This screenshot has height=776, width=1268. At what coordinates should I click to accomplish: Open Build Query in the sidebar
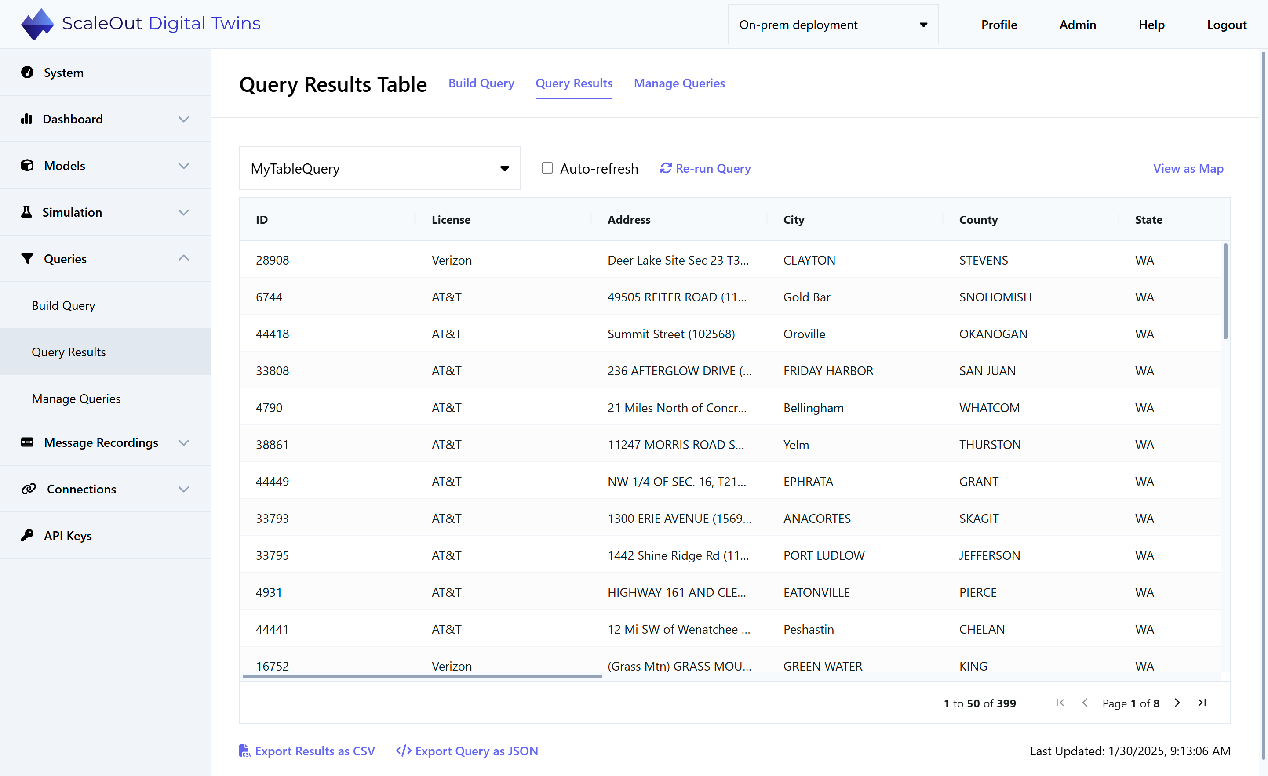point(106,305)
